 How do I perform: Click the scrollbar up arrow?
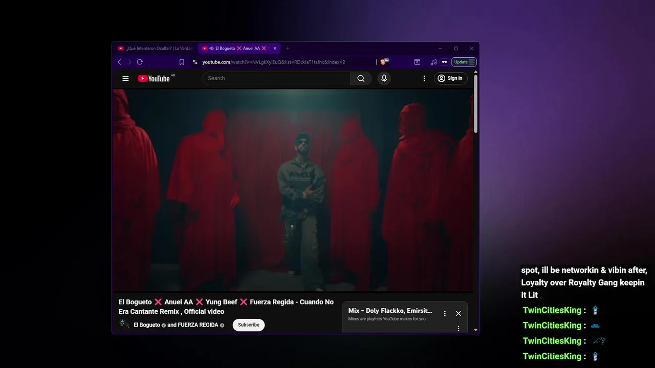click(475, 72)
